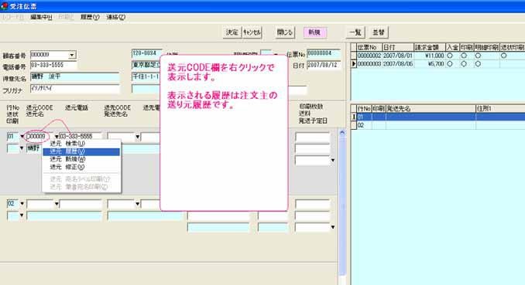Select 送元 履歴 in the context menu
This screenshot has width=525, height=285.
[81, 151]
